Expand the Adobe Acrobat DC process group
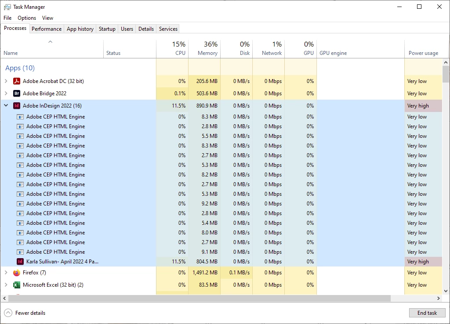Image resolution: width=450 pixels, height=324 pixels. tap(6, 81)
